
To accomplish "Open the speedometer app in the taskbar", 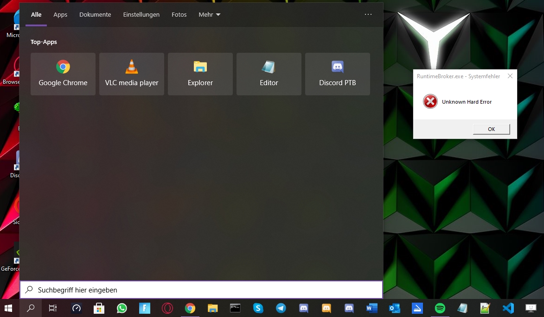I will pyautogui.click(x=77, y=308).
